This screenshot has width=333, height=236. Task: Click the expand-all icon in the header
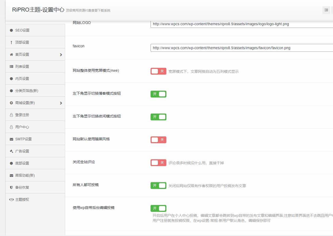pos(326,10)
